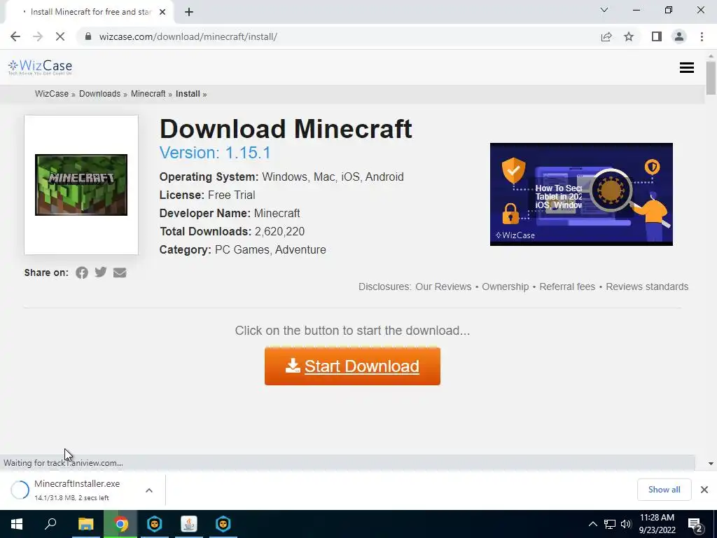This screenshot has height=538, width=717.
Task: Open Windows taskbar search
Action: click(x=50, y=524)
